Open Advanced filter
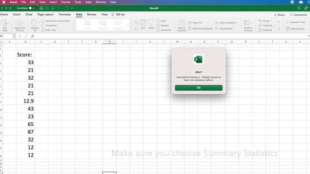Screen dimensions: 310x174 point(164,30)
